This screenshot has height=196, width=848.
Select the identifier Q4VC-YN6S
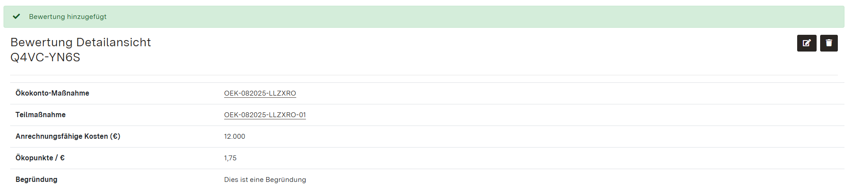tap(45, 57)
